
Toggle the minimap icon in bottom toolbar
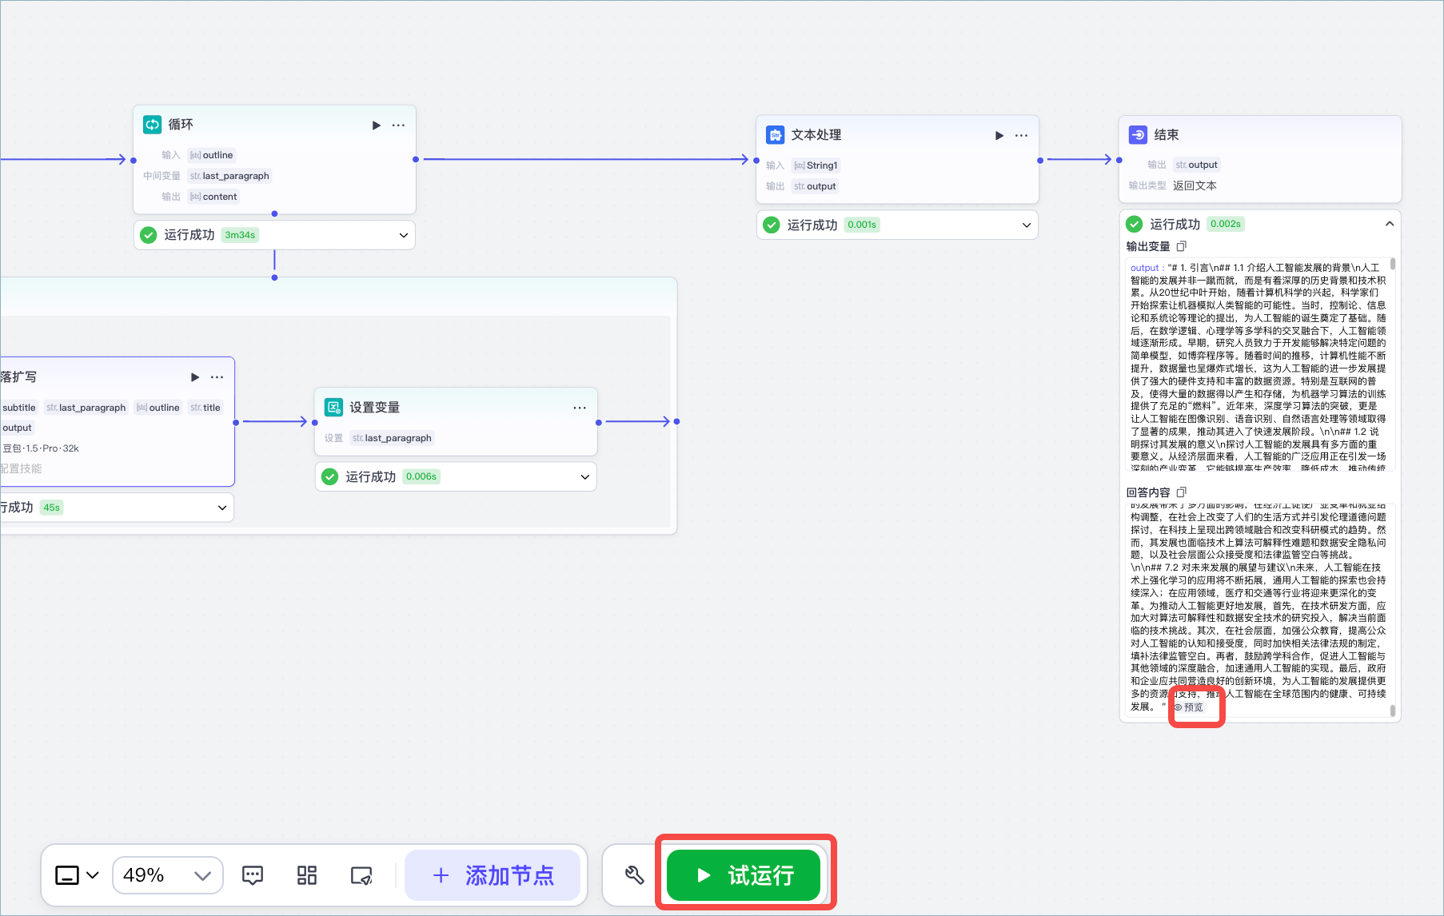click(361, 875)
